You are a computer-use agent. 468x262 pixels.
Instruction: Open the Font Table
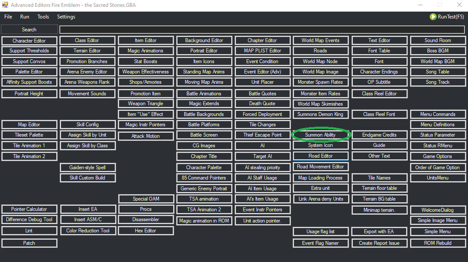(379, 51)
